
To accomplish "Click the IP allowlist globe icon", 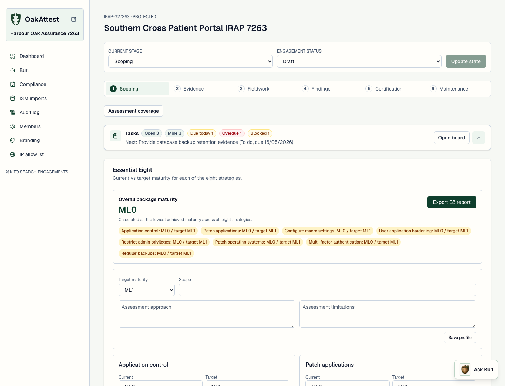I will click(x=13, y=154).
